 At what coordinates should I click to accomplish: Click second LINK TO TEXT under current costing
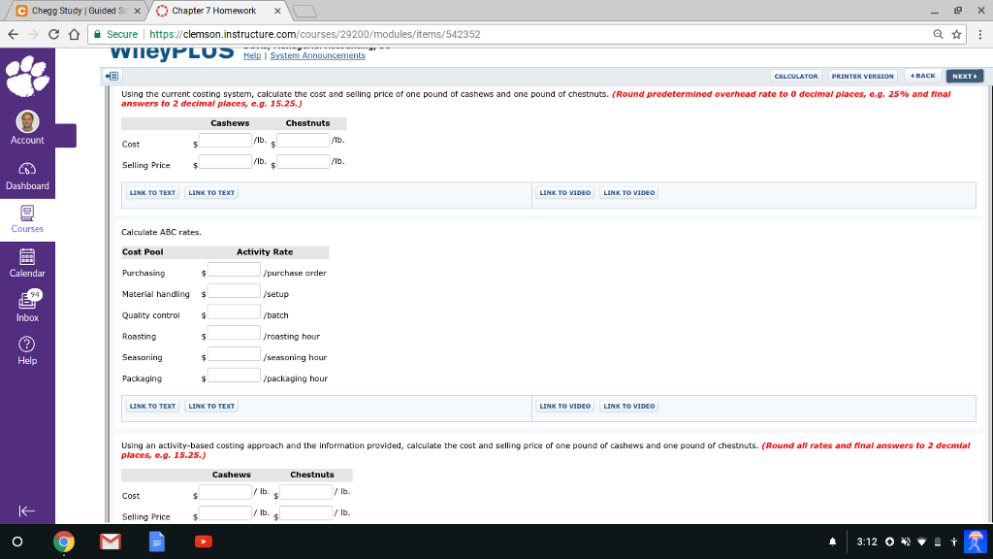click(211, 193)
